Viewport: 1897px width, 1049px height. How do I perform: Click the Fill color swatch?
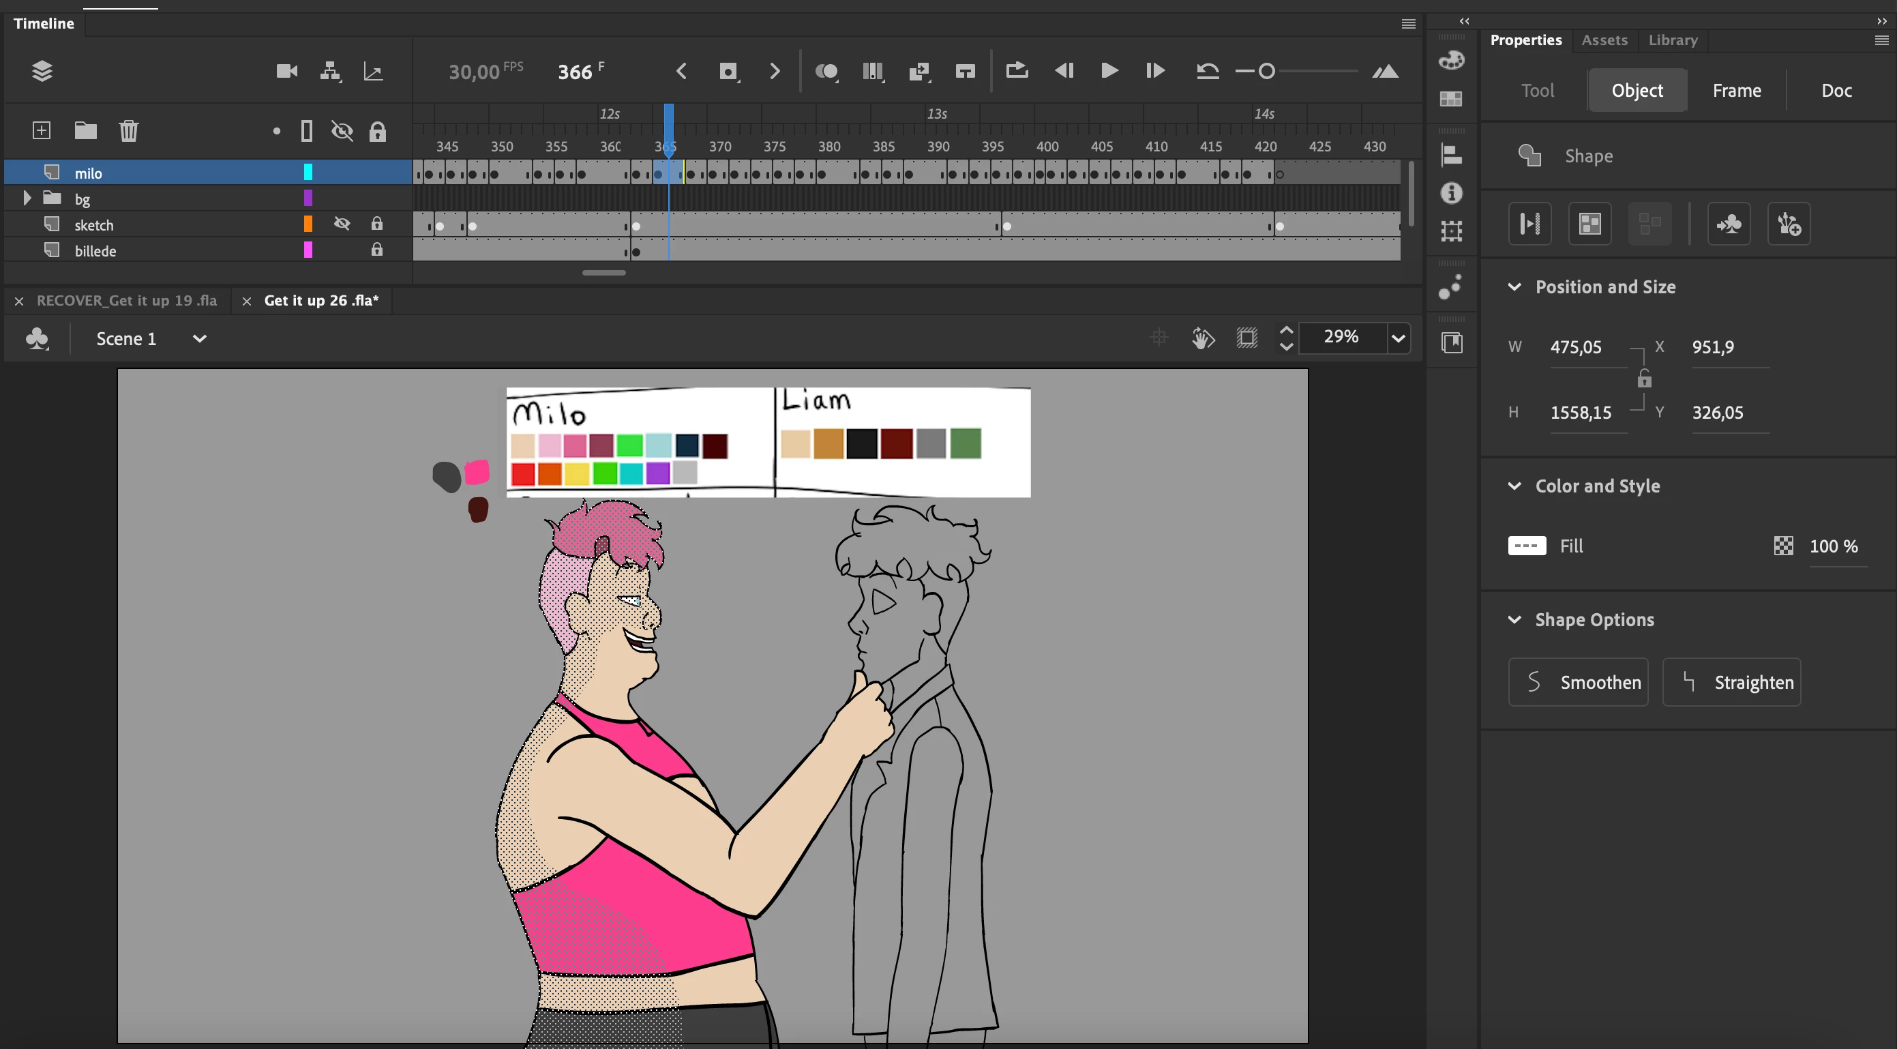pyautogui.click(x=1527, y=546)
